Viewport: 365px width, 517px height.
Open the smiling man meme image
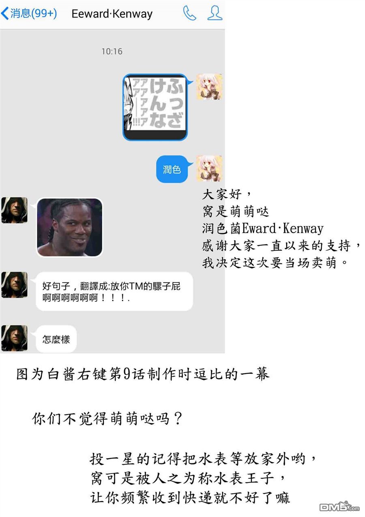click(x=69, y=227)
